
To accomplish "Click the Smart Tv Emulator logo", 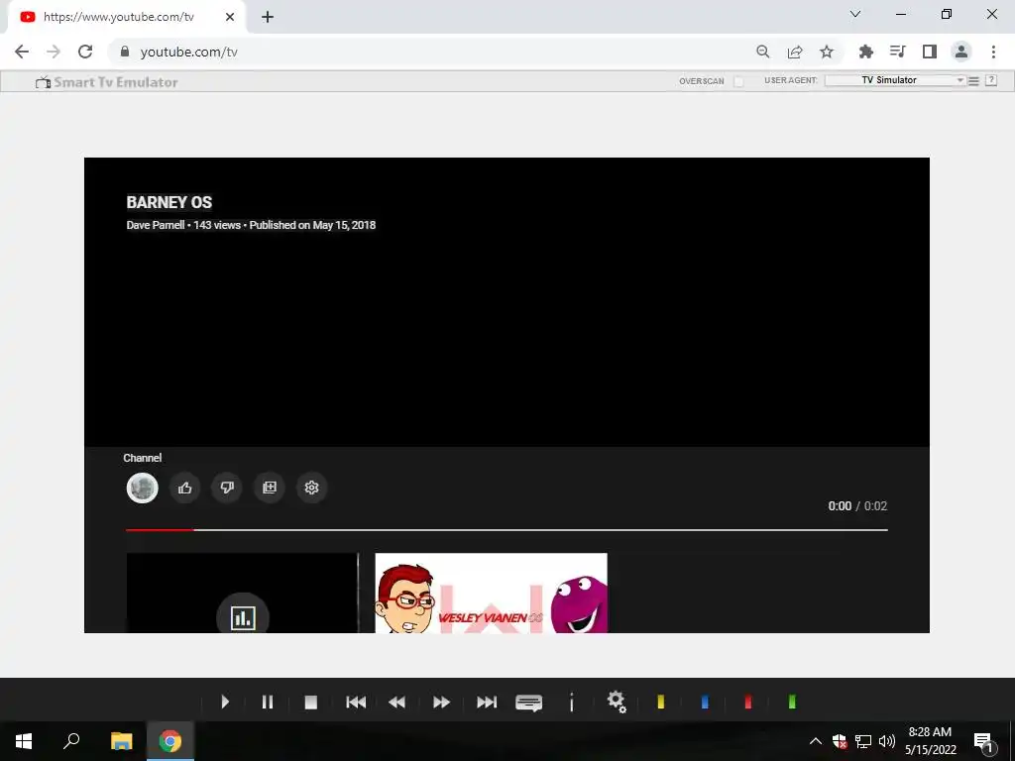I will [x=107, y=82].
